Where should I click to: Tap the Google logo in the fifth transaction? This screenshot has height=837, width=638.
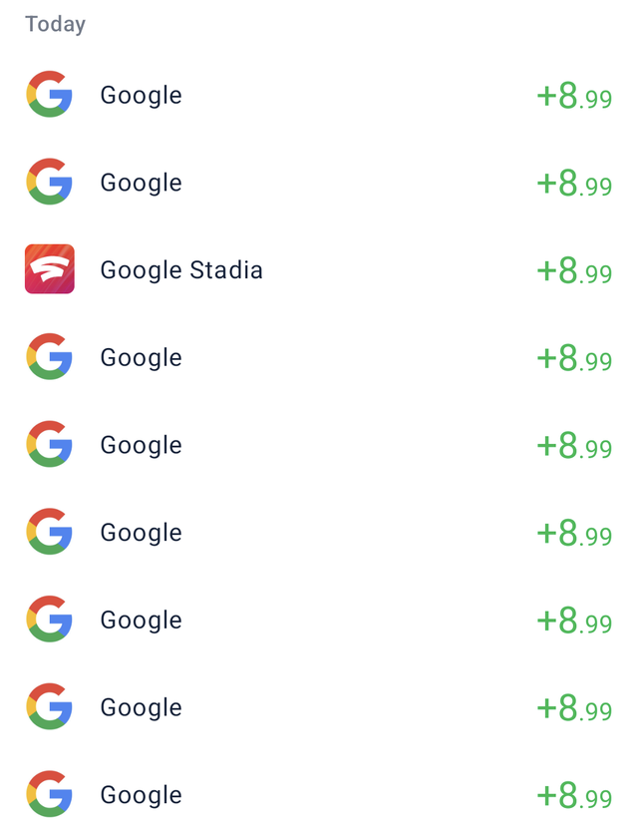[x=50, y=445]
